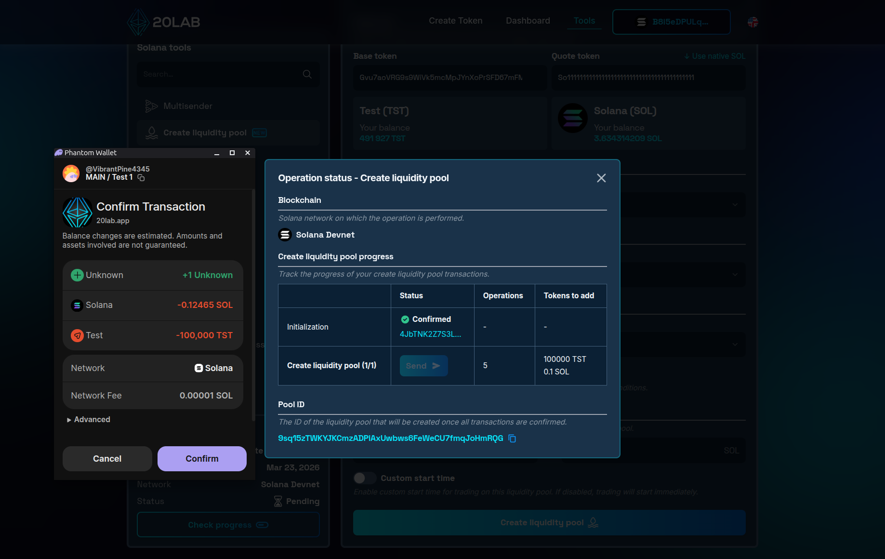Screen dimensions: 885x559
Task: Focus the Solana tools search field
Action: click(228, 74)
